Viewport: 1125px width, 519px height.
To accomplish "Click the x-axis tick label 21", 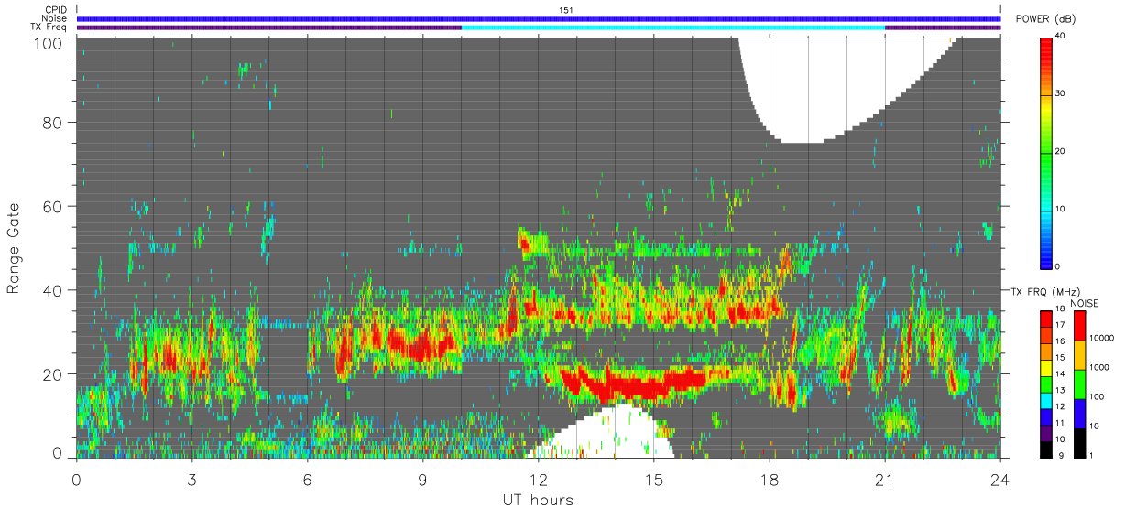I will click(x=885, y=480).
